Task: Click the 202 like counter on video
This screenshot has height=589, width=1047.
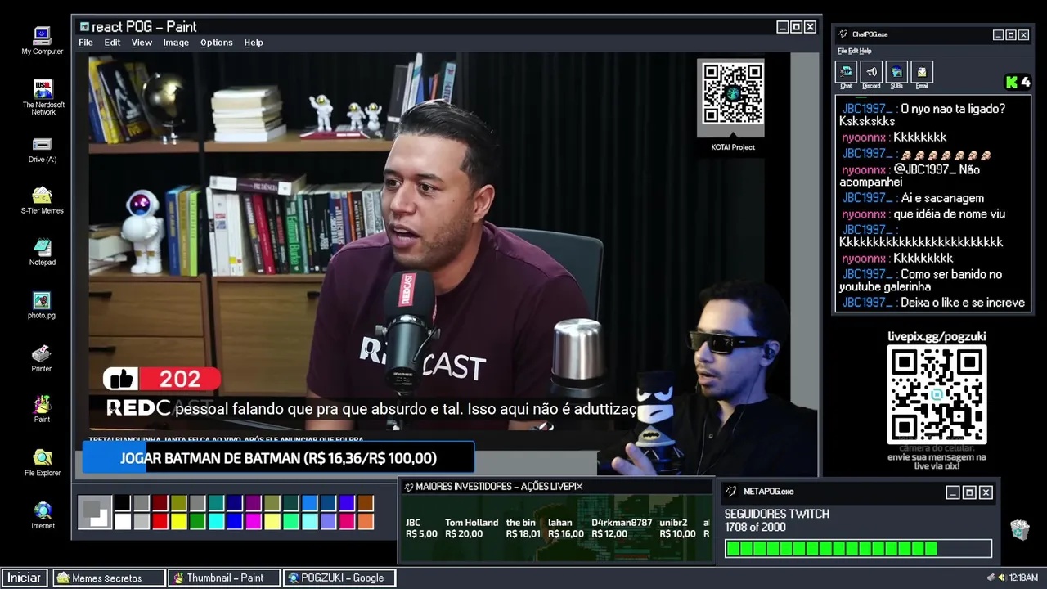Action: pyautogui.click(x=180, y=379)
